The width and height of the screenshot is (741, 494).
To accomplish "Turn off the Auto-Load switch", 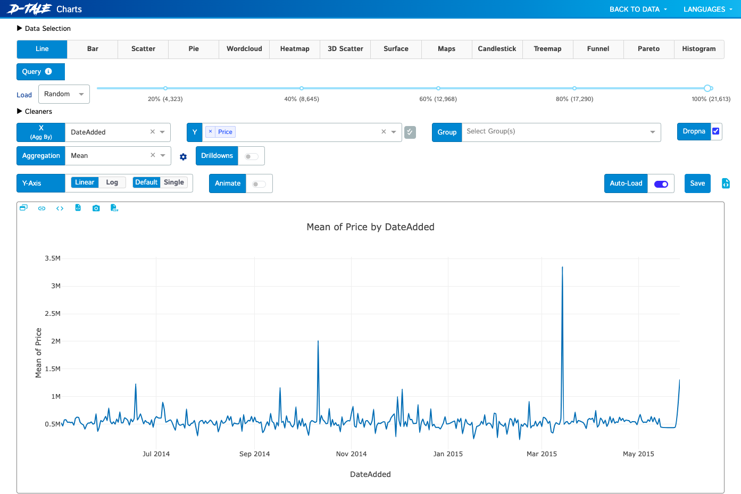I will click(x=661, y=184).
